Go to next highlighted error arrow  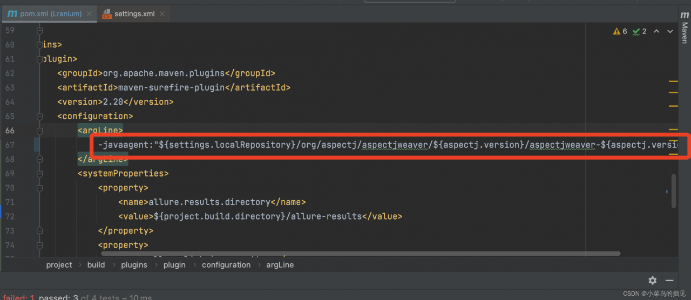670,31
